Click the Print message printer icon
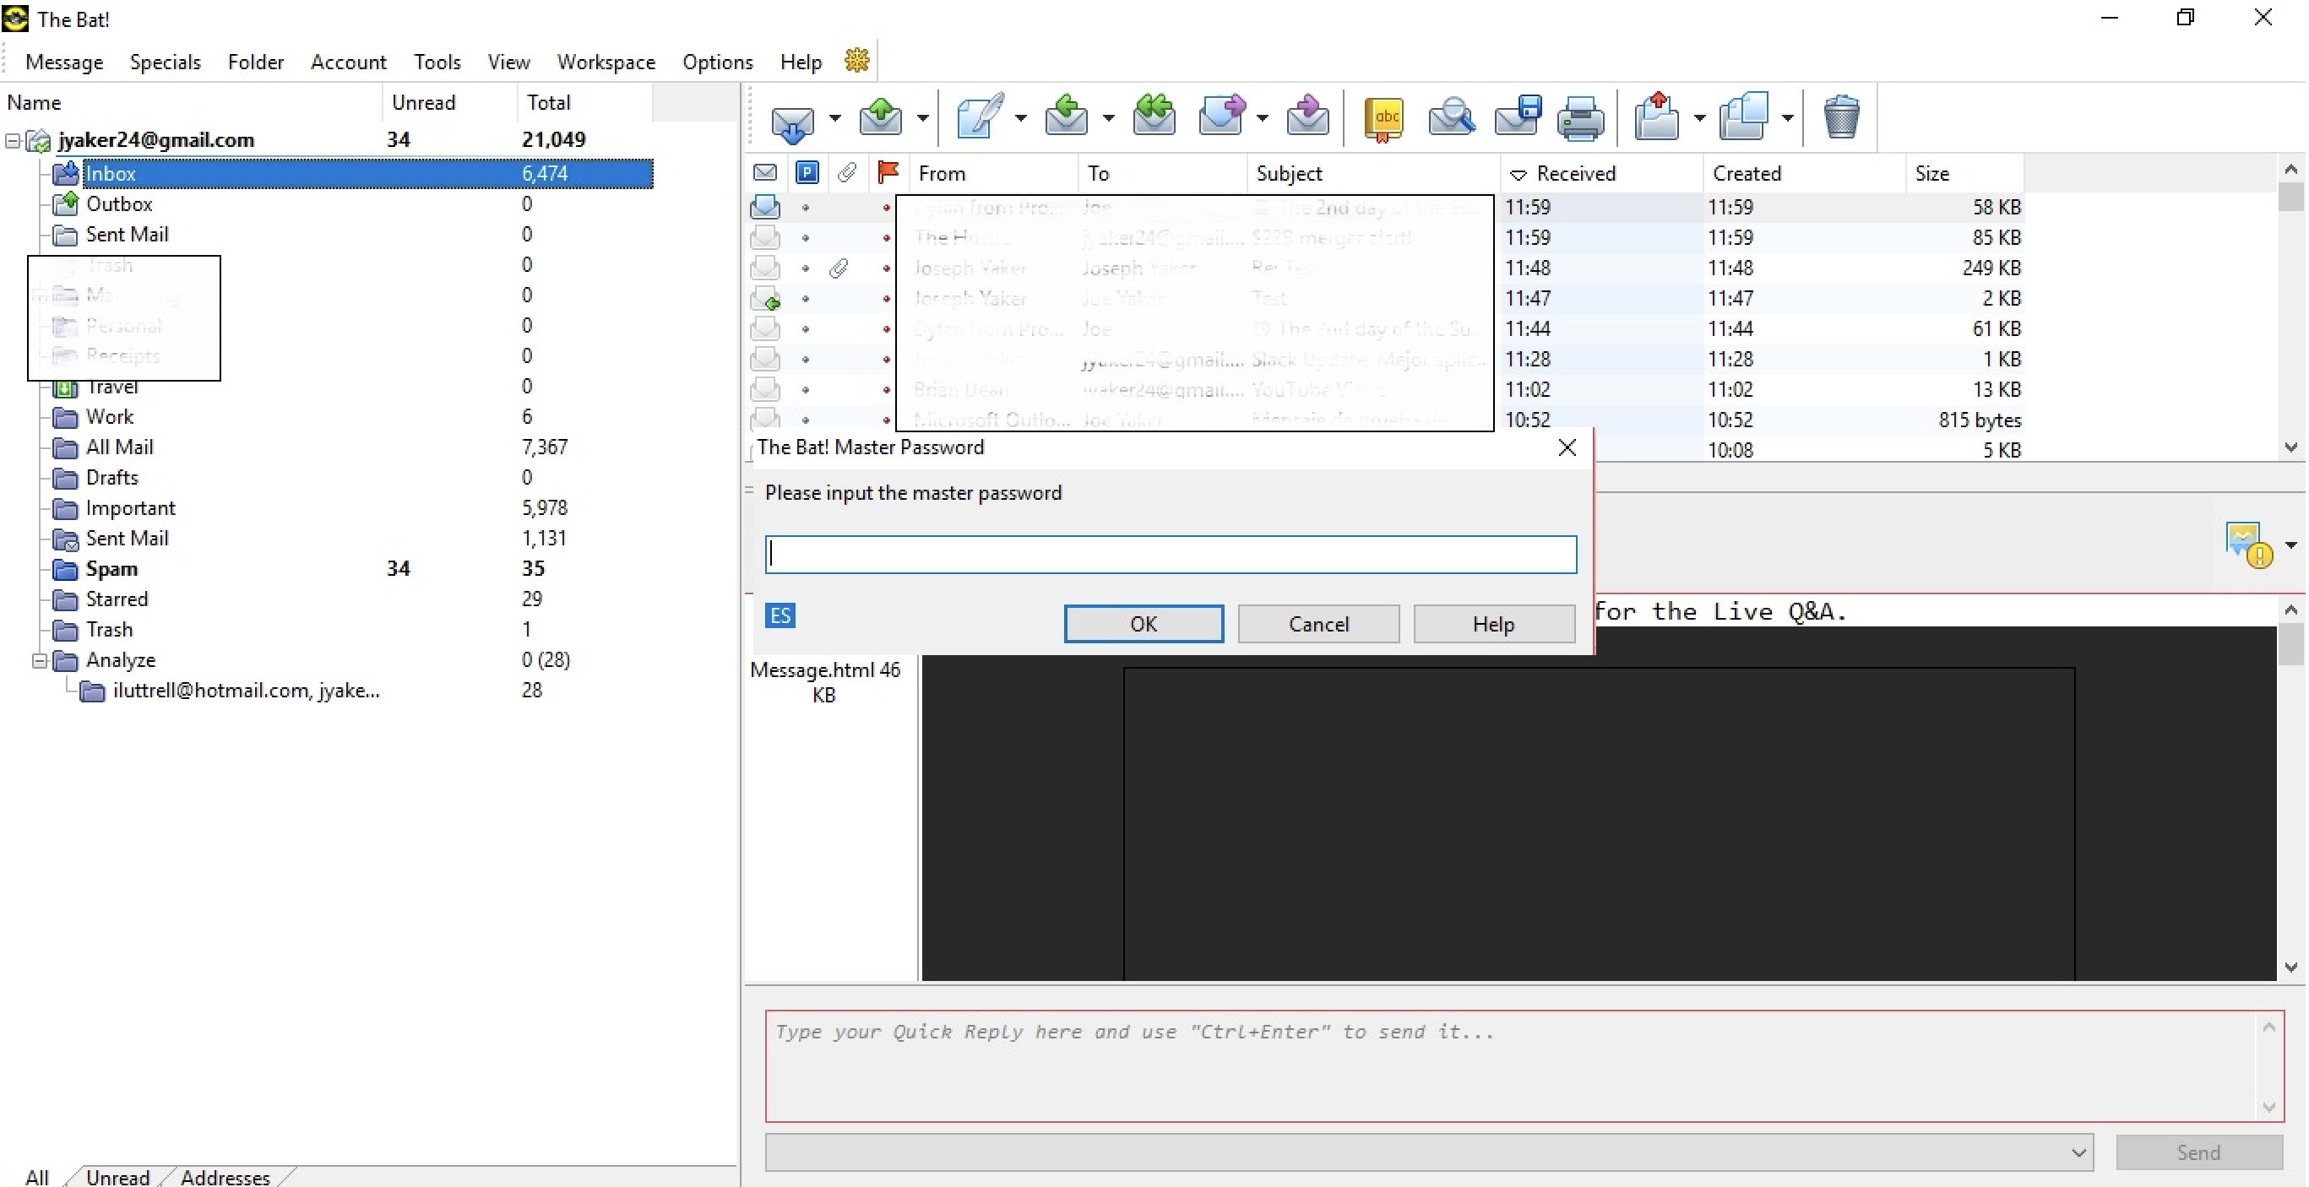Image resolution: width=2309 pixels, height=1187 pixels. coord(1579,119)
